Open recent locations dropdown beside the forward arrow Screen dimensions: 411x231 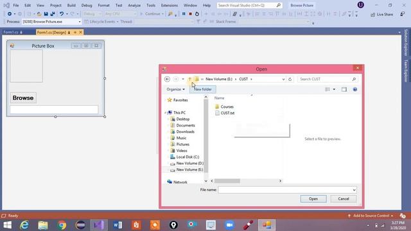[x=183, y=79]
